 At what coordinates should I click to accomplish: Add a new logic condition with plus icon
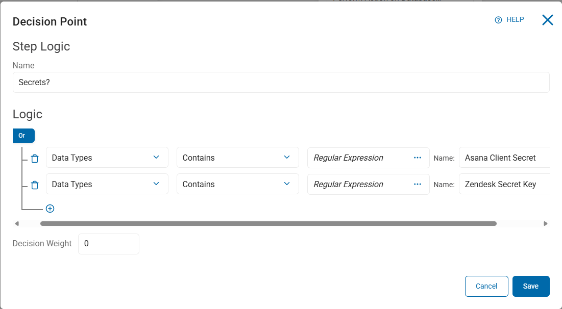[50, 209]
